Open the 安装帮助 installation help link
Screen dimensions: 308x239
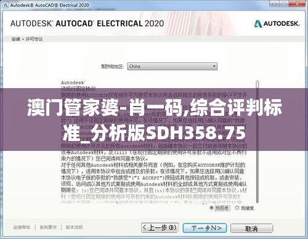[22, 227]
